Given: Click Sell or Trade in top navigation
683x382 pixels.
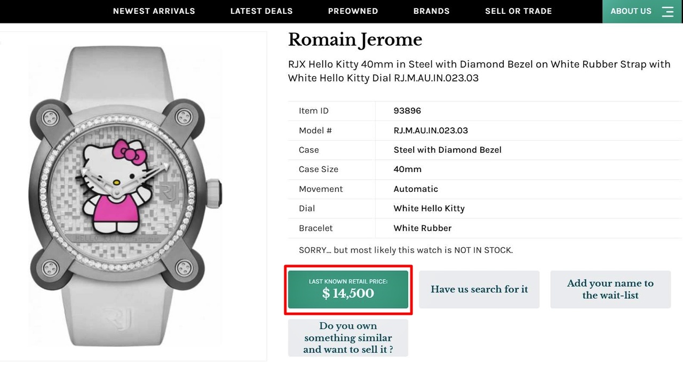Looking at the screenshot, I should [x=518, y=11].
